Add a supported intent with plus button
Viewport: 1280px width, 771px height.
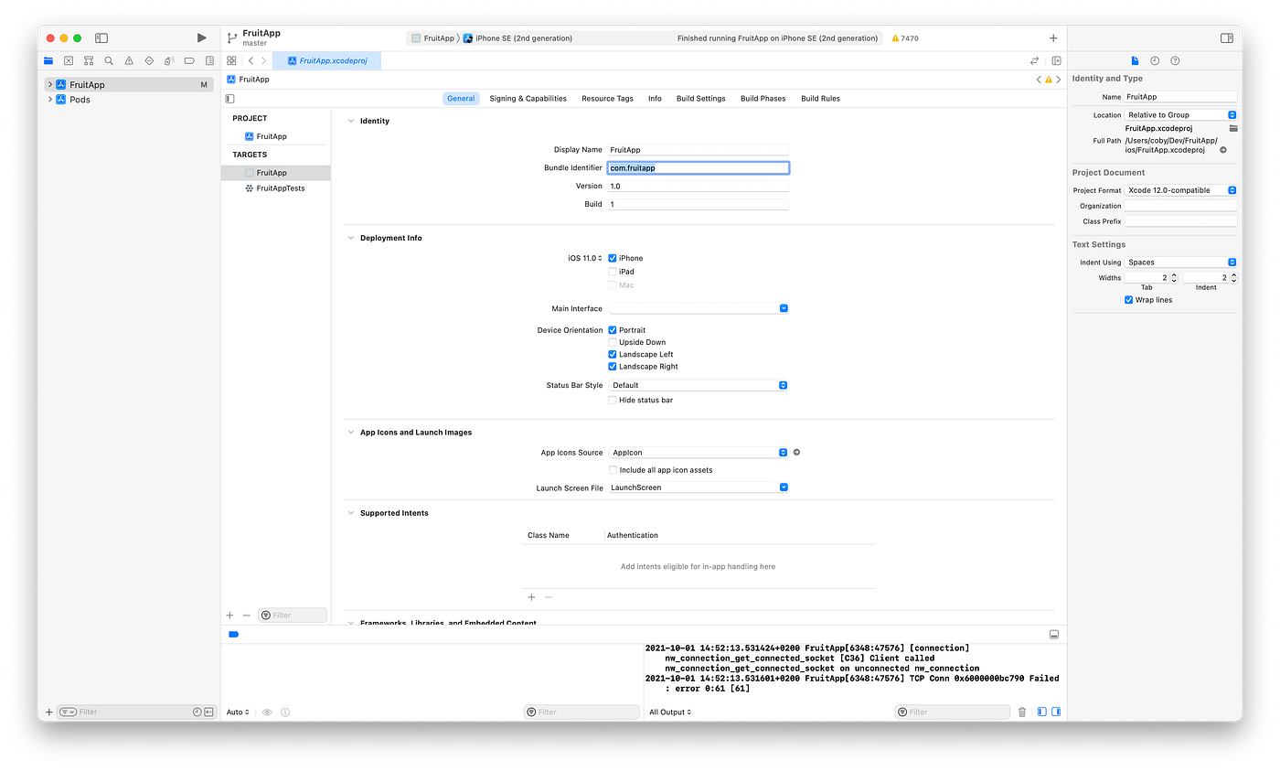tap(531, 597)
